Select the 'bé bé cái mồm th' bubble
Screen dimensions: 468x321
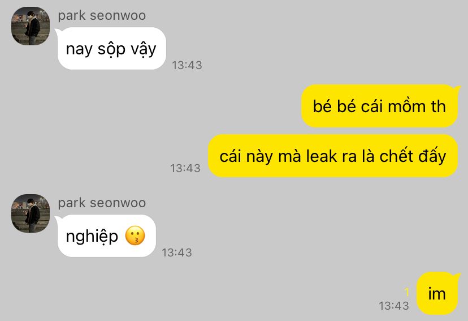pyautogui.click(x=379, y=106)
